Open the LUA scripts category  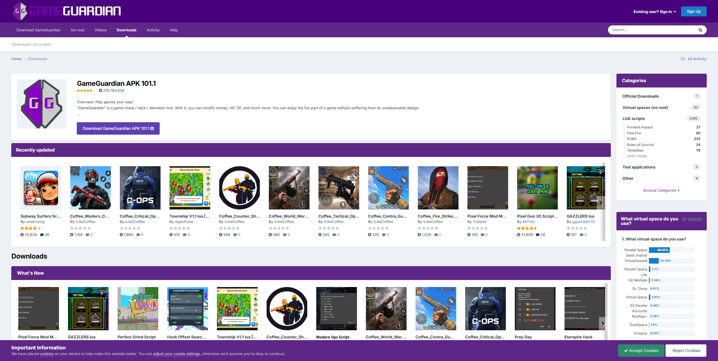pyautogui.click(x=634, y=119)
